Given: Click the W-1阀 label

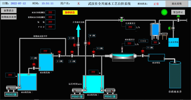Looking at the screenshot, I should tap(92, 36).
